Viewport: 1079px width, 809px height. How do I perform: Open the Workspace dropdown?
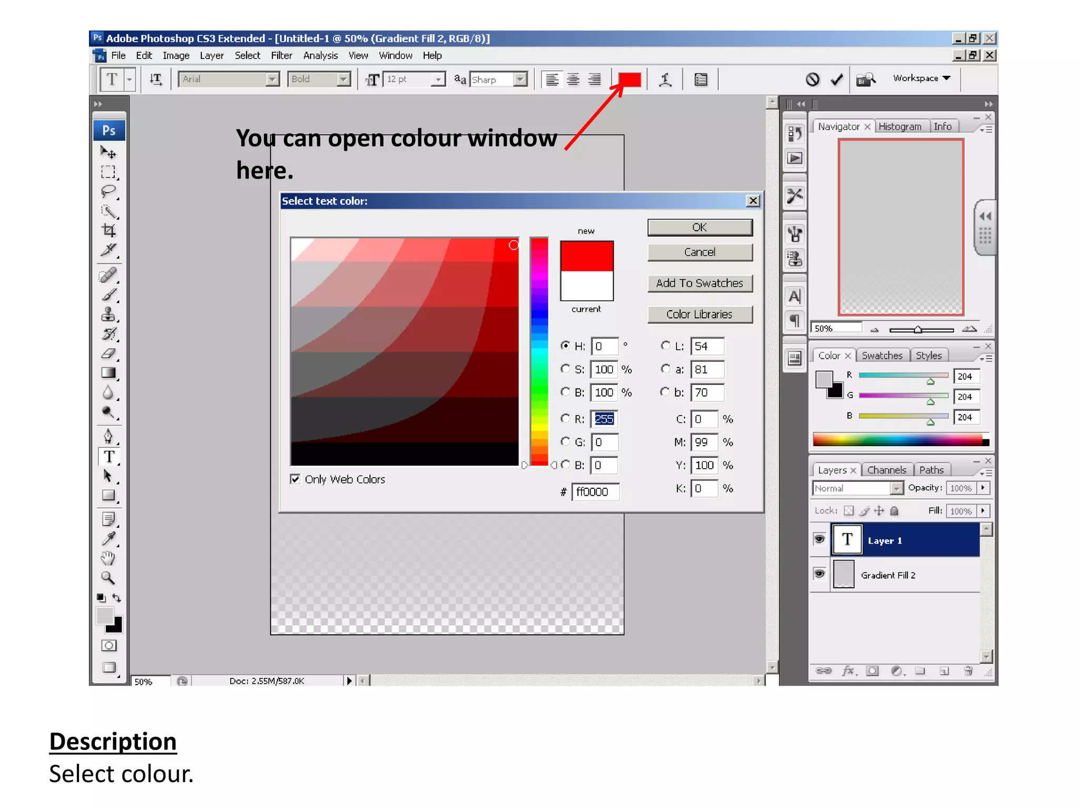click(921, 78)
